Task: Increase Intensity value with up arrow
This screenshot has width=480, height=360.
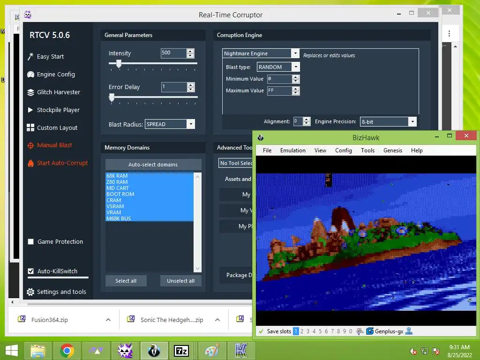Action: coord(190,51)
